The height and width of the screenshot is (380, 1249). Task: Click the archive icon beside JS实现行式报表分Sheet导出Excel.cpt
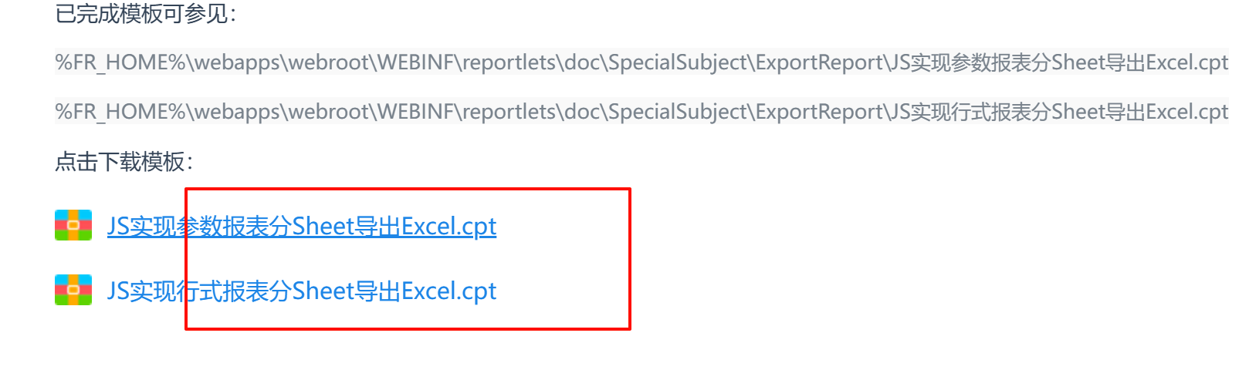[x=73, y=290]
